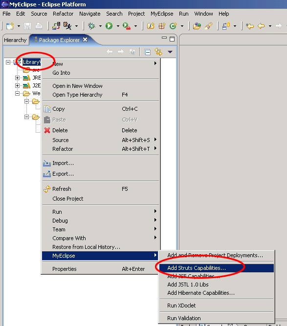Viewport: 287px width, 326px height.
Task: Click the Forward navigation arrow in main toolbar
Action: point(279,26)
